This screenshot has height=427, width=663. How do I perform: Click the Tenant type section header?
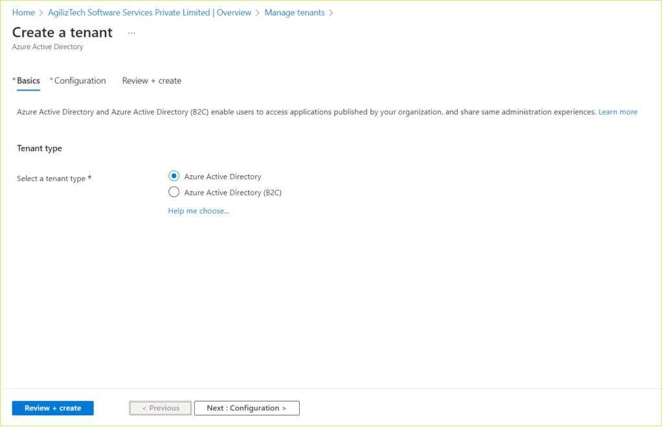[x=39, y=148]
